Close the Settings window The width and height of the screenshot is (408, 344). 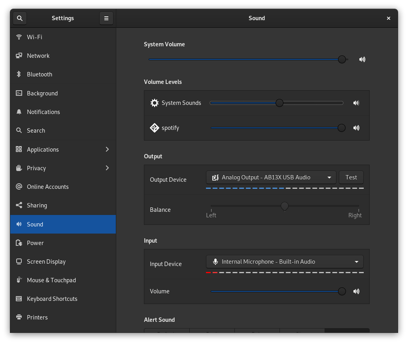389,18
